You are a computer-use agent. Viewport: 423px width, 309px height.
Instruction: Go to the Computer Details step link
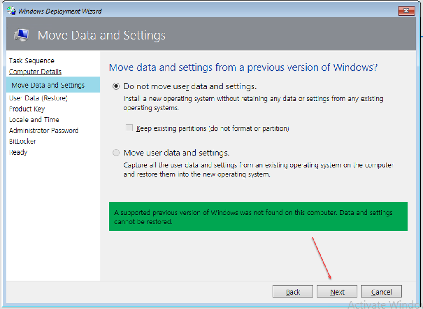[35, 71]
